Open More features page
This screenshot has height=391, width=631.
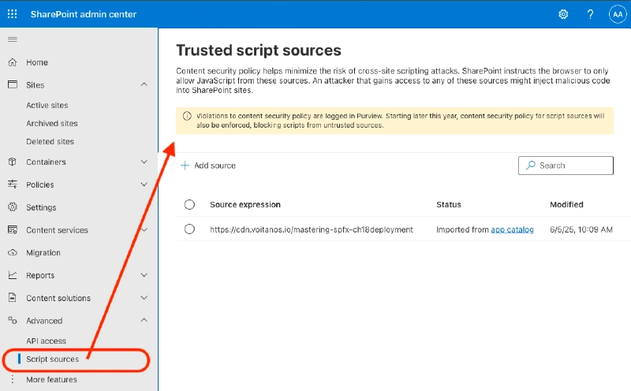point(51,379)
